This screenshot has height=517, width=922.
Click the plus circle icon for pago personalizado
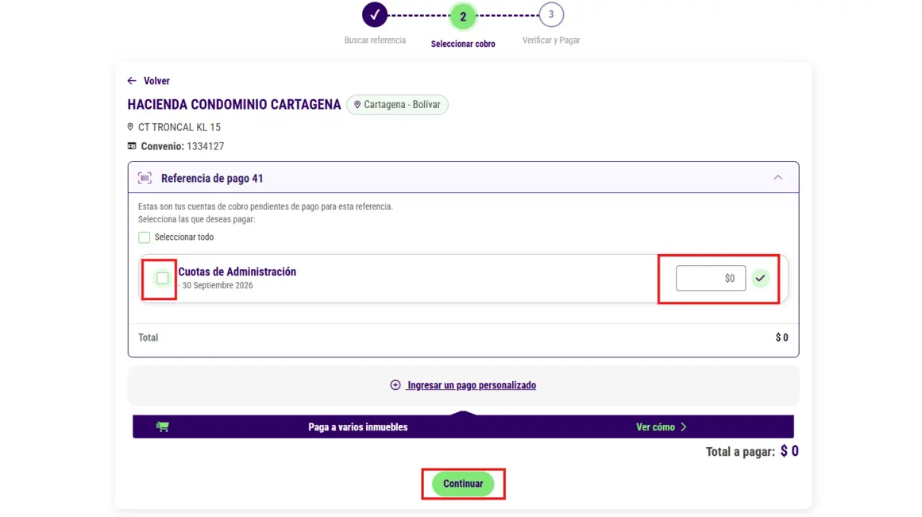pyautogui.click(x=395, y=384)
